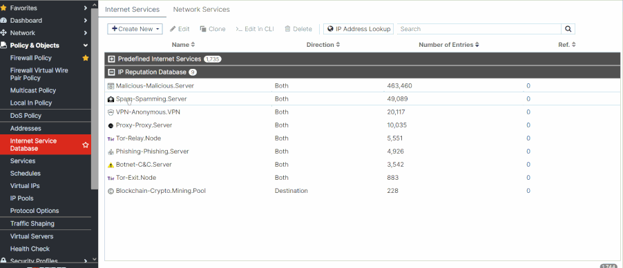The height and width of the screenshot is (268, 623).
Task: Click the Spam-Spamming.Server row icon
Action: tap(111, 99)
